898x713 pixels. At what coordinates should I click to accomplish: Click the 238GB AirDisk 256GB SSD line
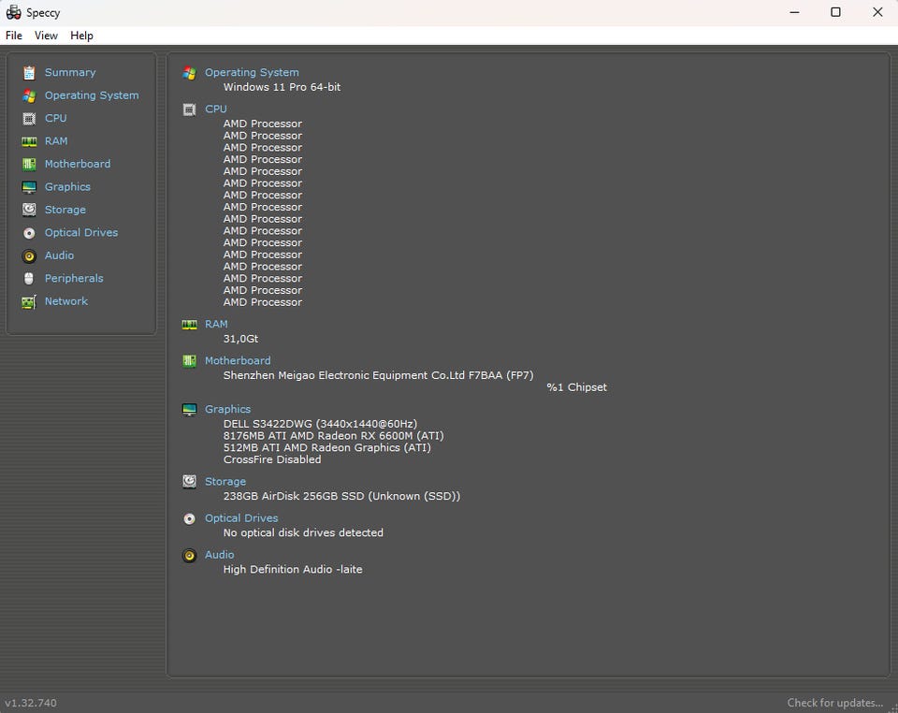pos(342,497)
